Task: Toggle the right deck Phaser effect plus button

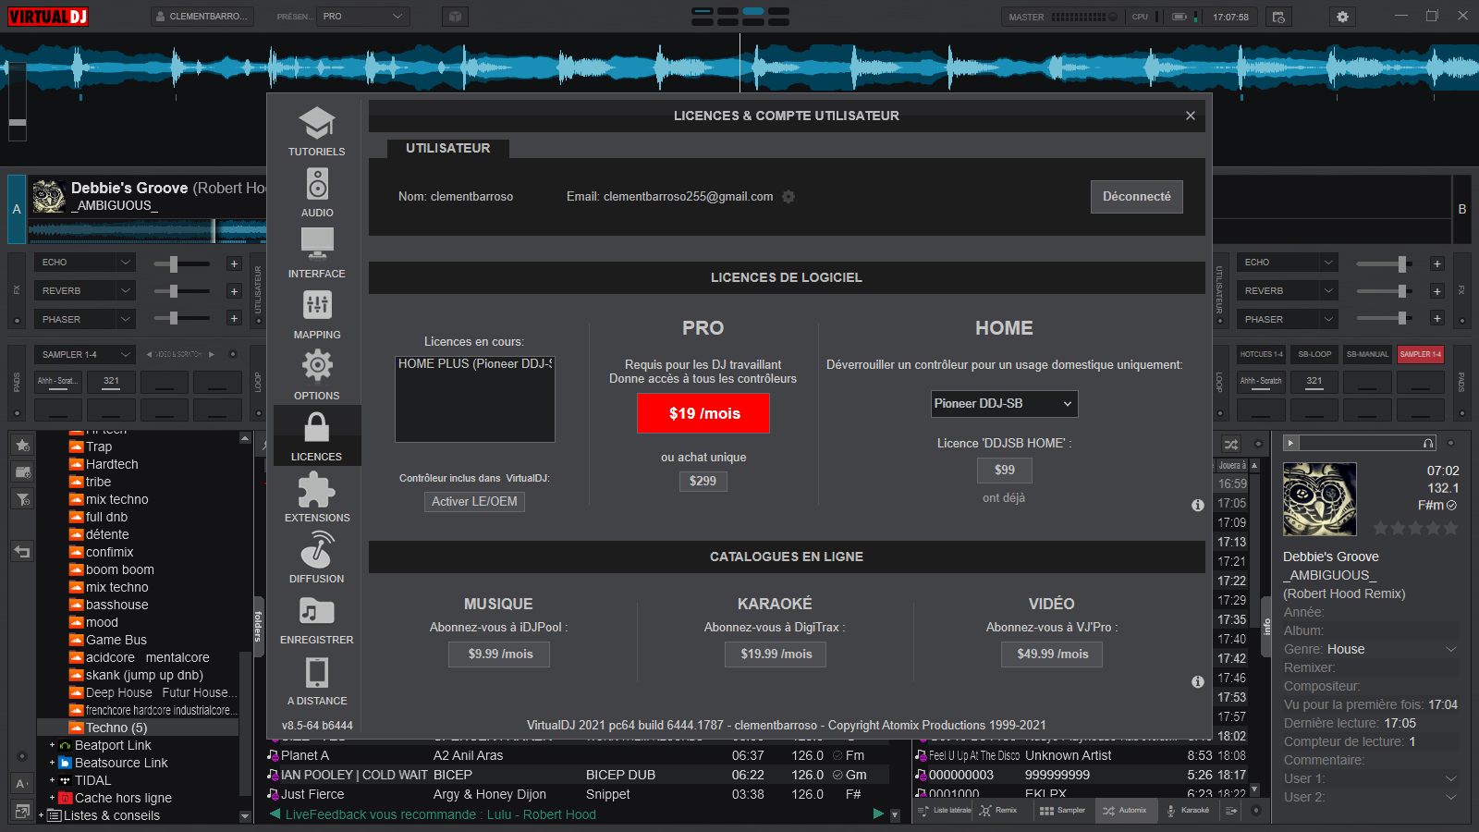Action: point(1436,319)
